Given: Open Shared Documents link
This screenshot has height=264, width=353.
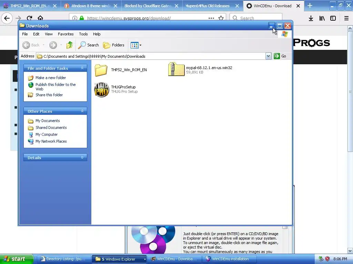Looking at the screenshot, I should [x=51, y=128].
